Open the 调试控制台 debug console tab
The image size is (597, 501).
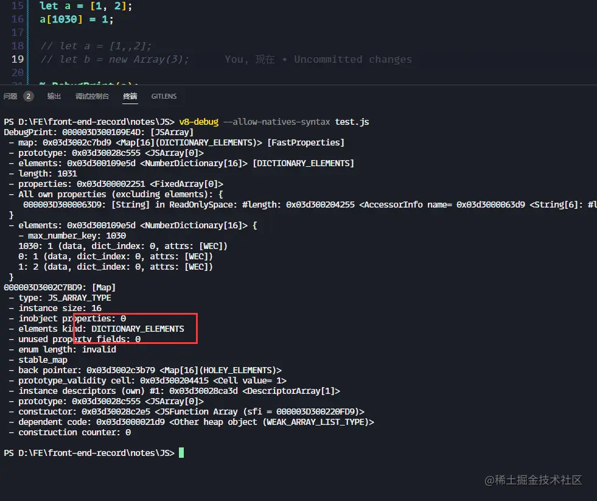[92, 96]
